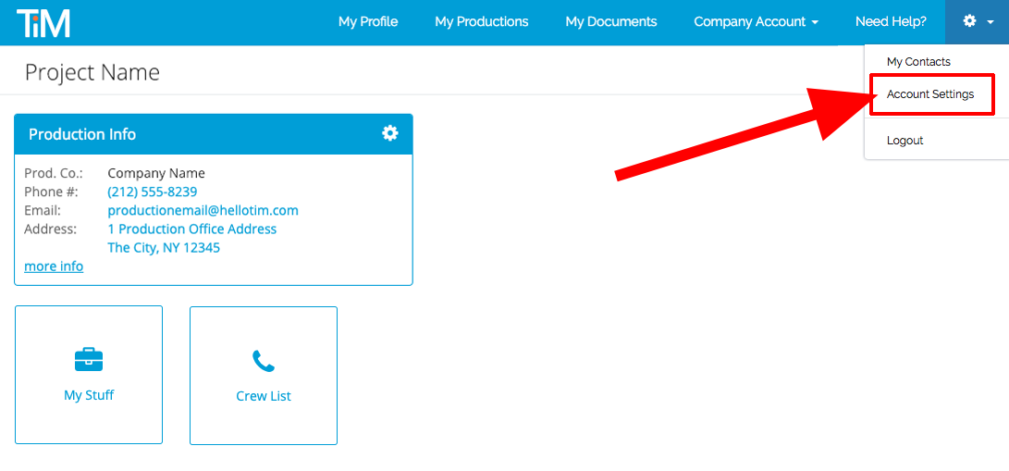Select Logout from the menu
The height and width of the screenshot is (471, 1009).
(904, 141)
